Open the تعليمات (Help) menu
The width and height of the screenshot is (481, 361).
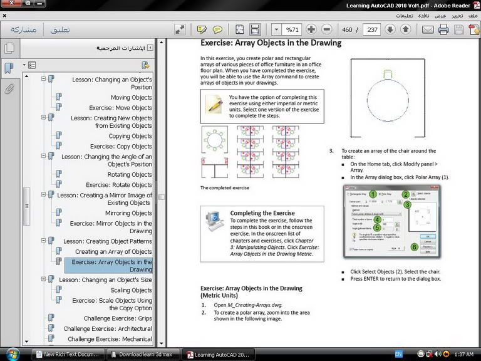[405, 15]
